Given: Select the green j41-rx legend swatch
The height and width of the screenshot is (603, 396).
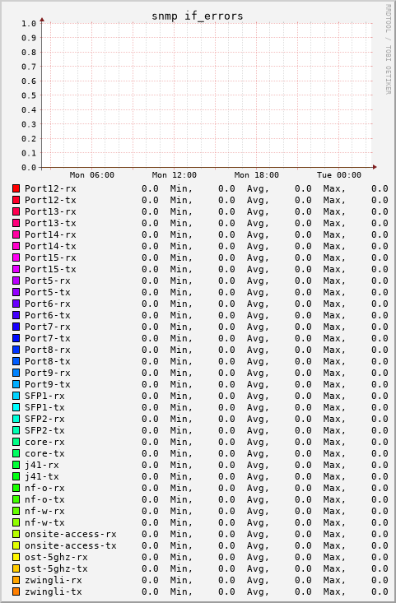Looking at the screenshot, I should point(16,465).
